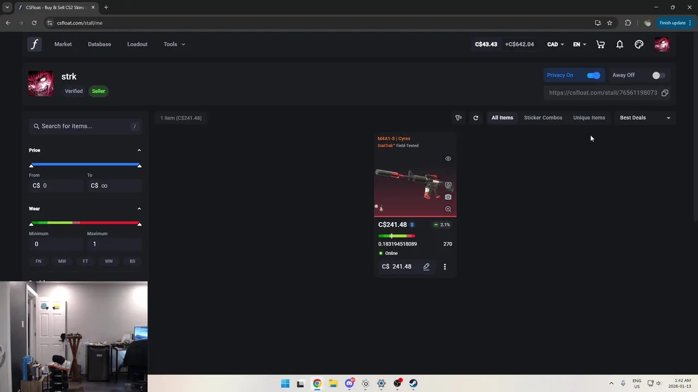Open the M4A1-S screenshot camera icon
This screenshot has height=392, width=698.
pyautogui.click(x=448, y=197)
